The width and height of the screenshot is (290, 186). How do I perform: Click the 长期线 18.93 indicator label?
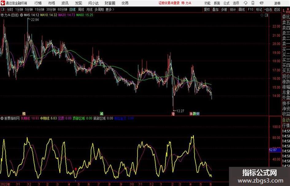pyautogui.click(x=30, y=119)
